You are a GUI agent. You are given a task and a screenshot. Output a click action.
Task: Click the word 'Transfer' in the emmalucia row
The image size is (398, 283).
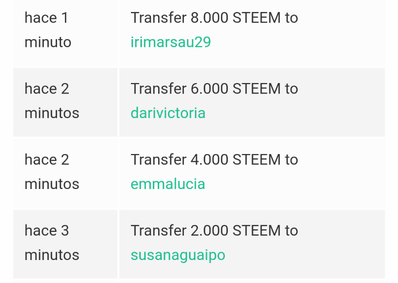[159, 159]
